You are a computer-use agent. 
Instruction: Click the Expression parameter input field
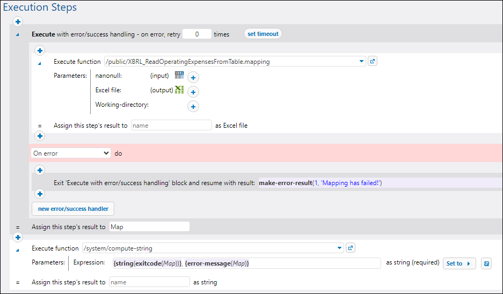click(246, 263)
